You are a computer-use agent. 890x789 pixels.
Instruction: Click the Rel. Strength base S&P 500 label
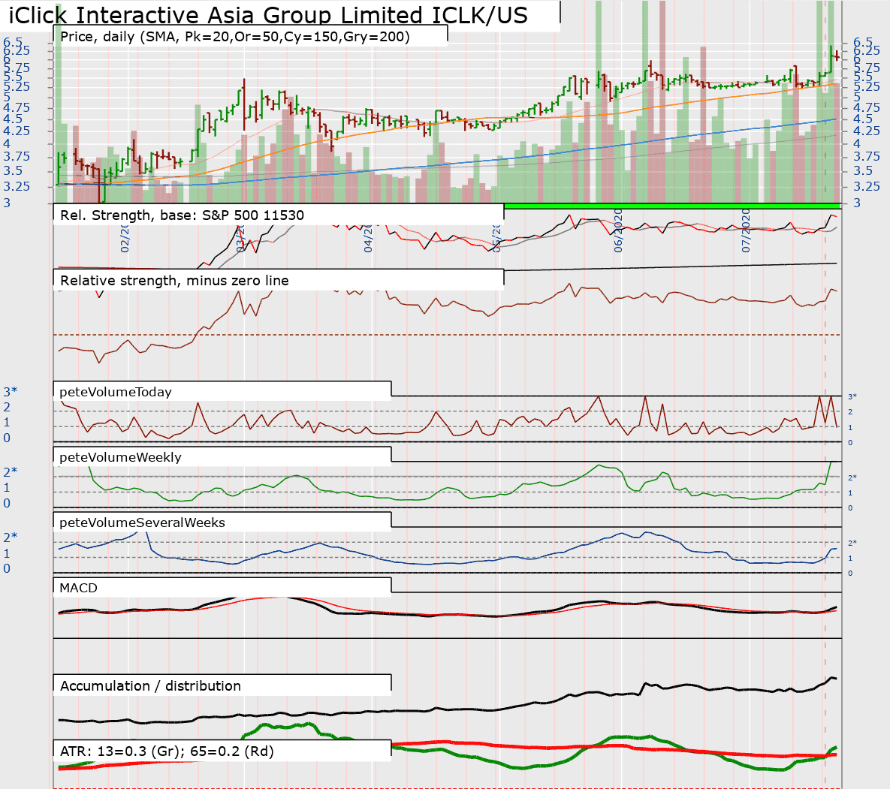click(x=182, y=215)
